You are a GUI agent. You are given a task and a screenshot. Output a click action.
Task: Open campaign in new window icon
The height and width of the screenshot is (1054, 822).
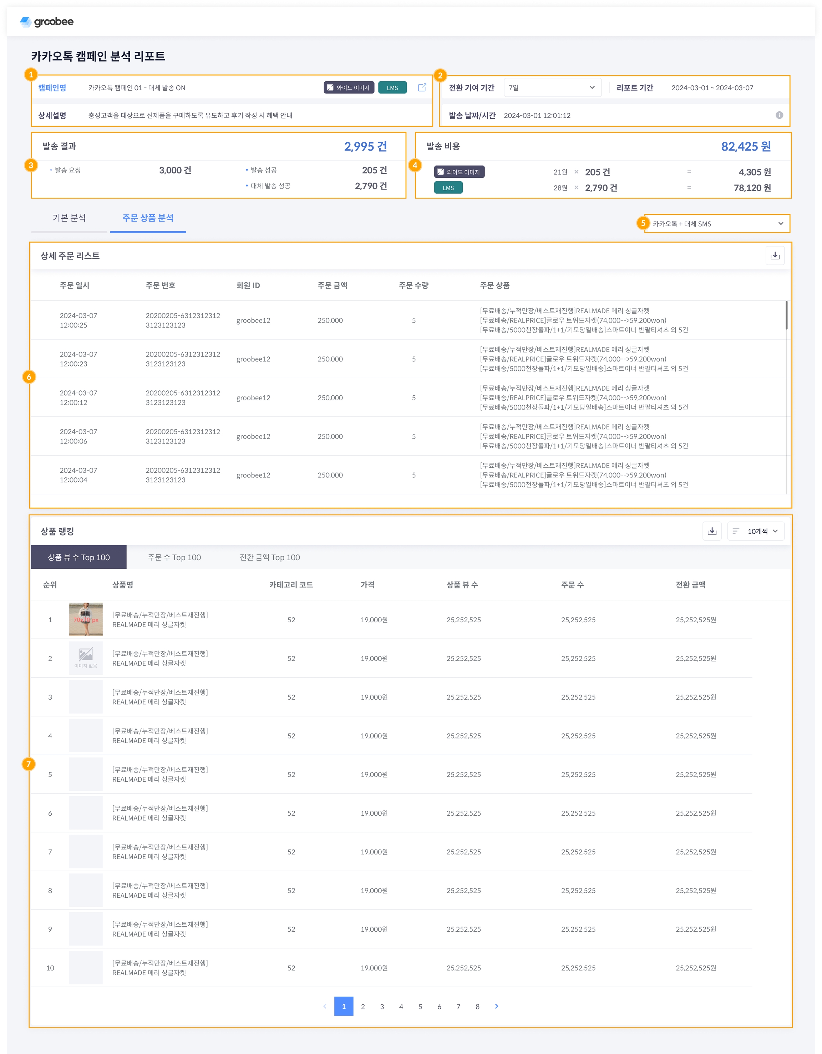(x=422, y=87)
